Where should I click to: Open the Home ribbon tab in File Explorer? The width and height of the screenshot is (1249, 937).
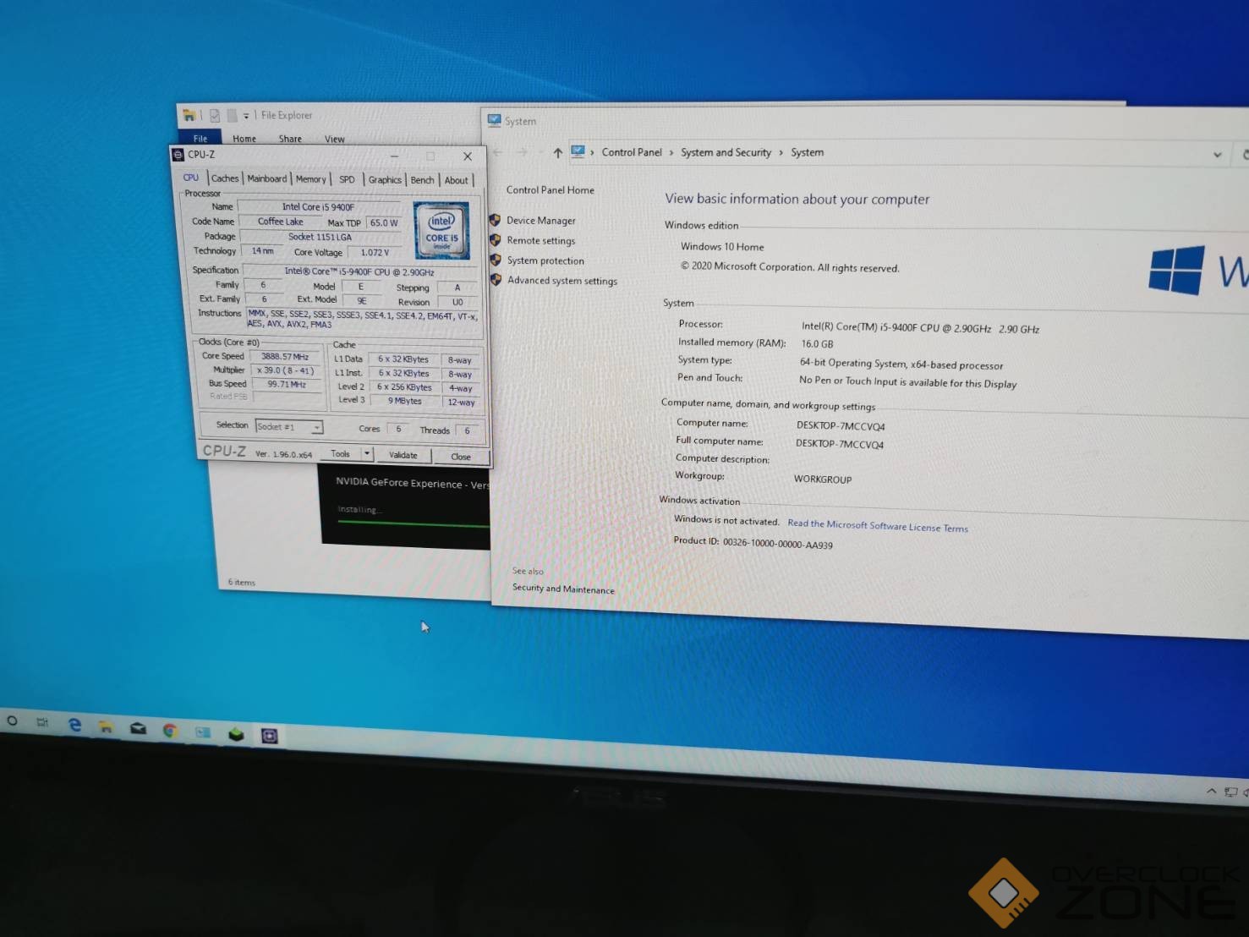coord(244,139)
